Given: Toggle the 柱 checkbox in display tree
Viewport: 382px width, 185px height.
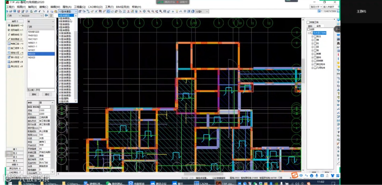Looking at the screenshot, I should 315,43.
